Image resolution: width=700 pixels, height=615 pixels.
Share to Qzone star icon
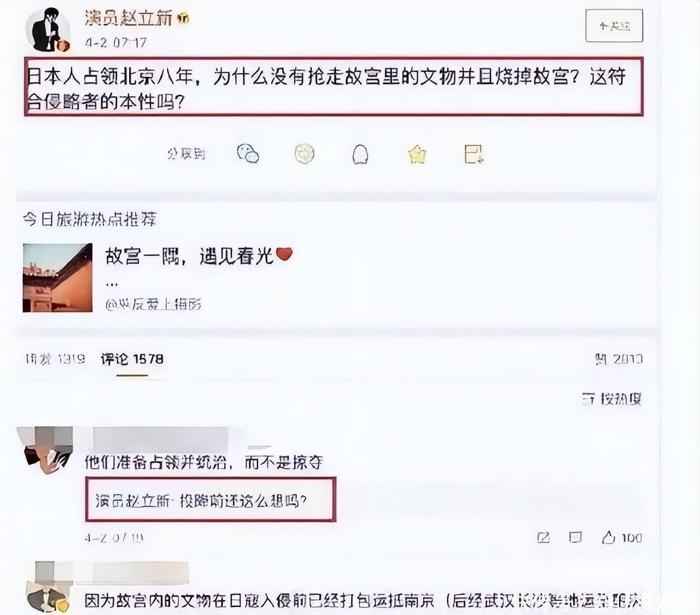(417, 154)
